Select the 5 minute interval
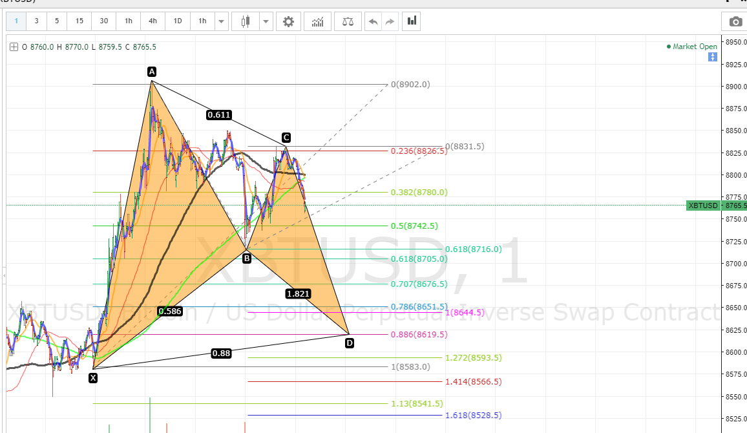747x433 pixels. click(x=57, y=21)
